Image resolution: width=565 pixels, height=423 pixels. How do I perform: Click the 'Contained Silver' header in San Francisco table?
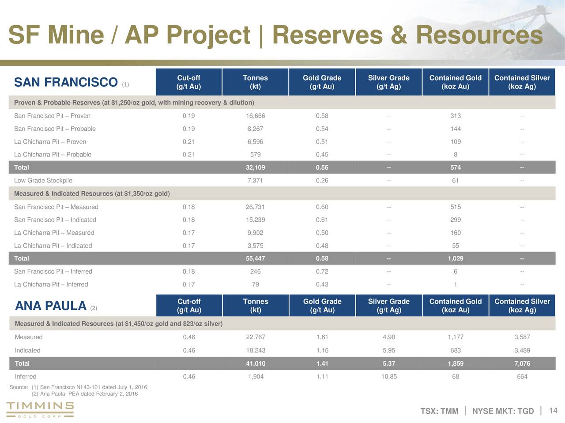tap(522, 82)
